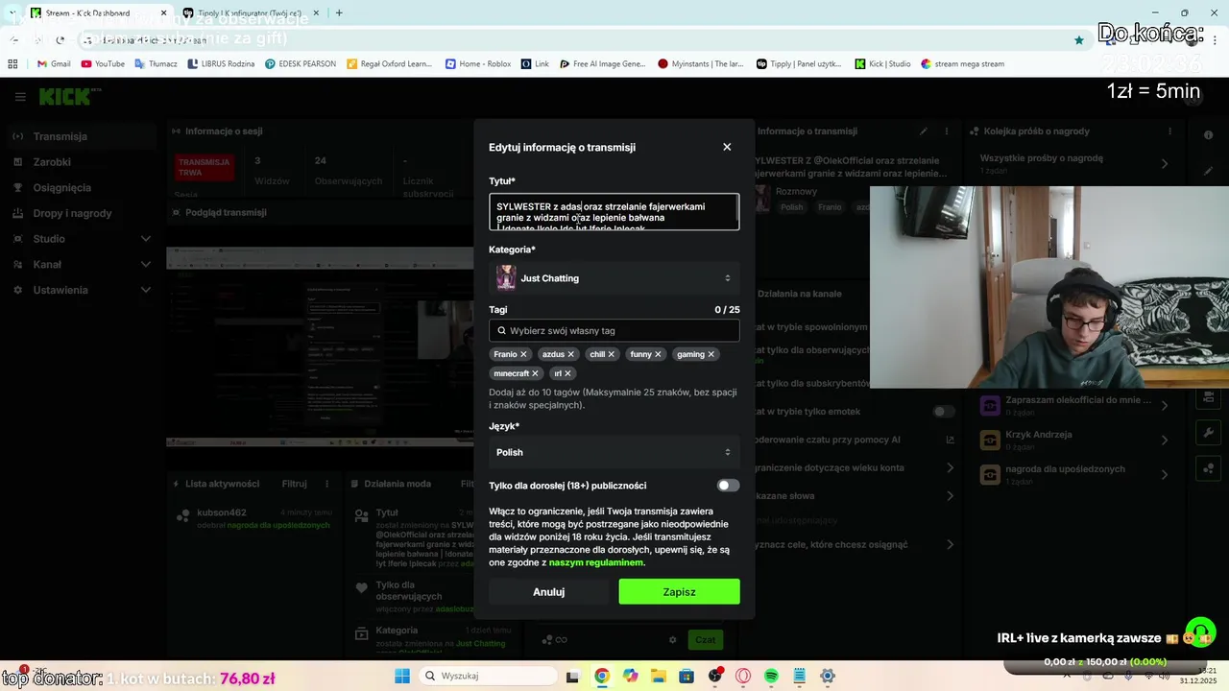
Task: Remove the Franio tag
Action: [523, 354]
